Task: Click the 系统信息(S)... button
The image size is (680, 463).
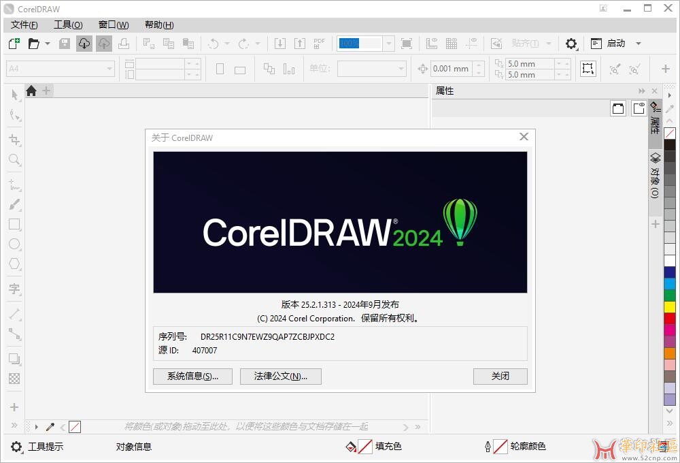Action: 192,377
